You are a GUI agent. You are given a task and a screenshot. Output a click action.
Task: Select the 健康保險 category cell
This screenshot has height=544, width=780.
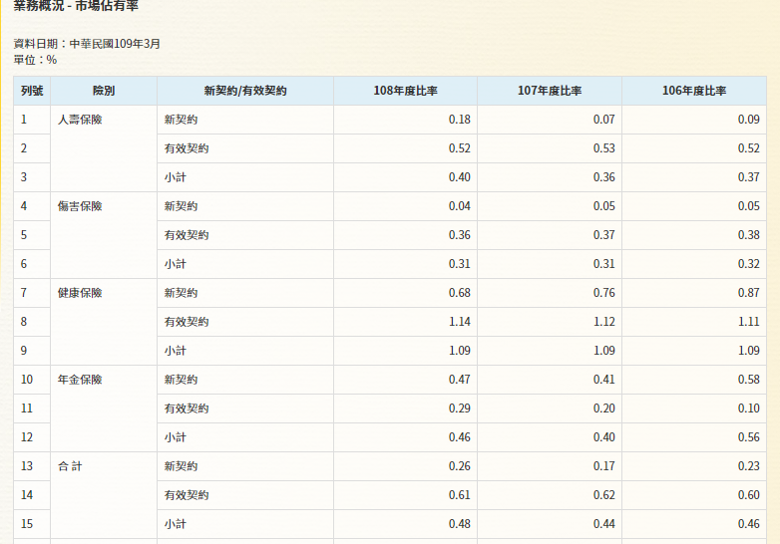(x=104, y=322)
